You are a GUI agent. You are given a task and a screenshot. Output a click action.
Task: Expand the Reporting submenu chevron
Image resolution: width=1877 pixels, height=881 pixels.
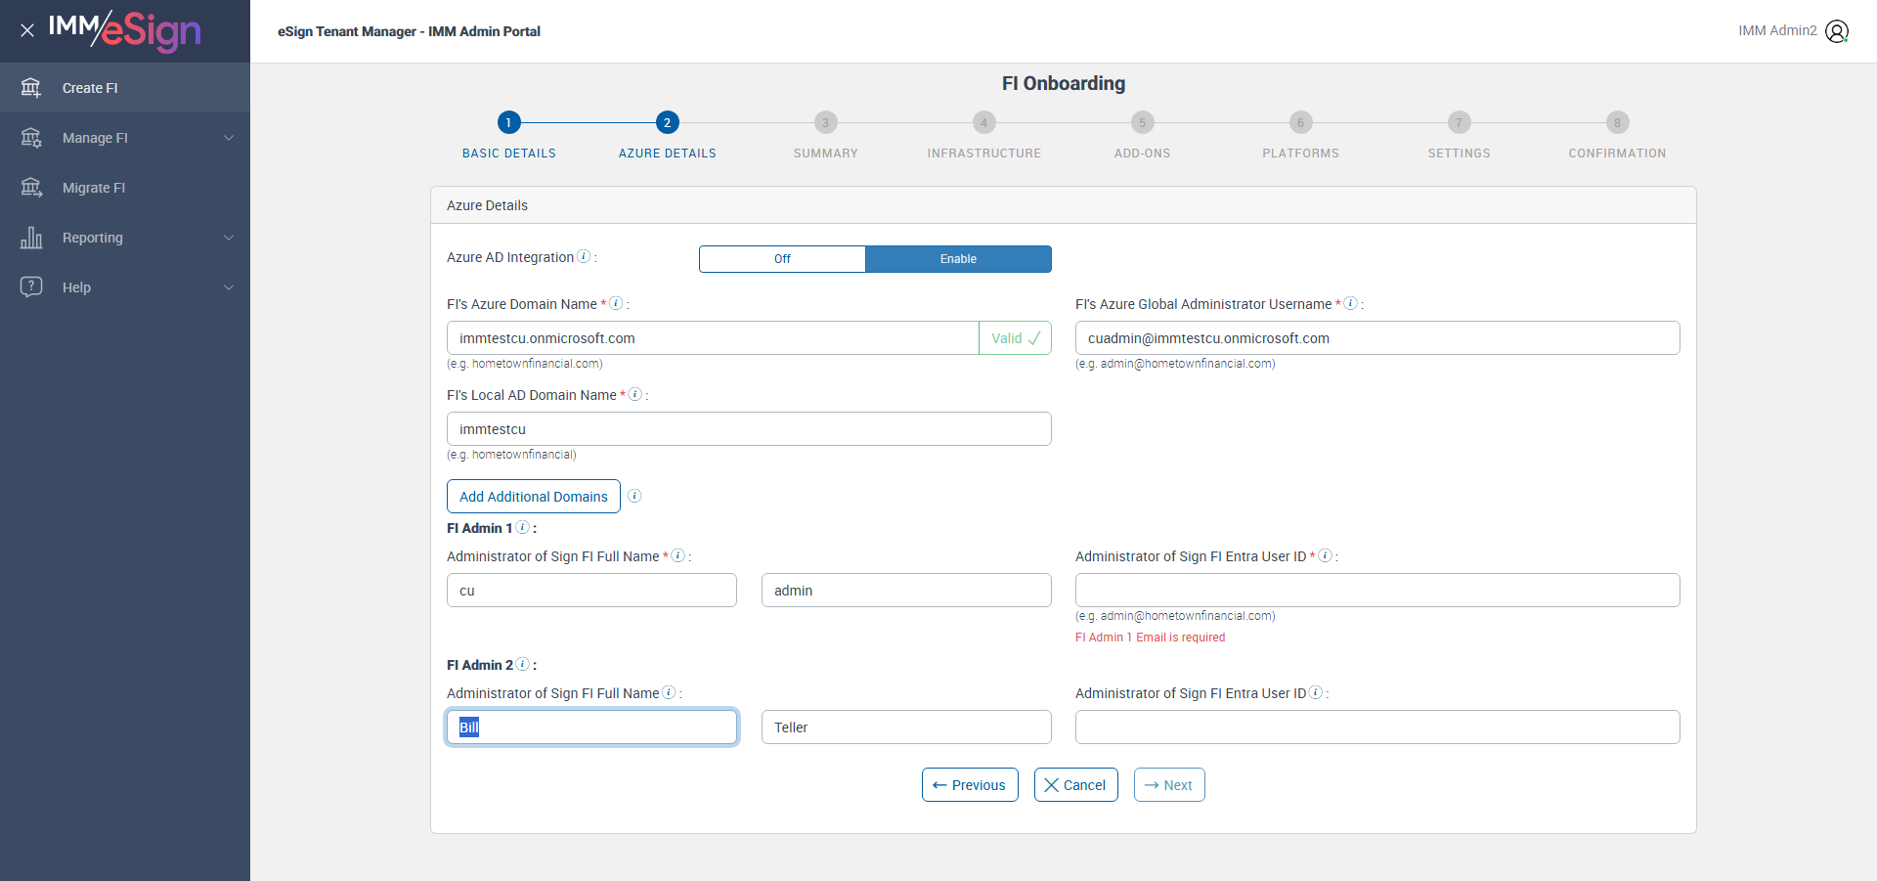pos(229,238)
